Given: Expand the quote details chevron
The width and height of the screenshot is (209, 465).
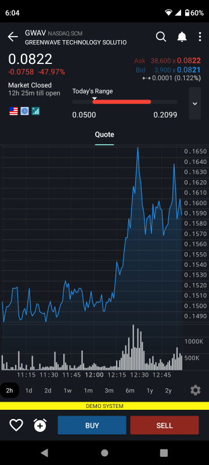Looking at the screenshot, I should coord(195,103).
